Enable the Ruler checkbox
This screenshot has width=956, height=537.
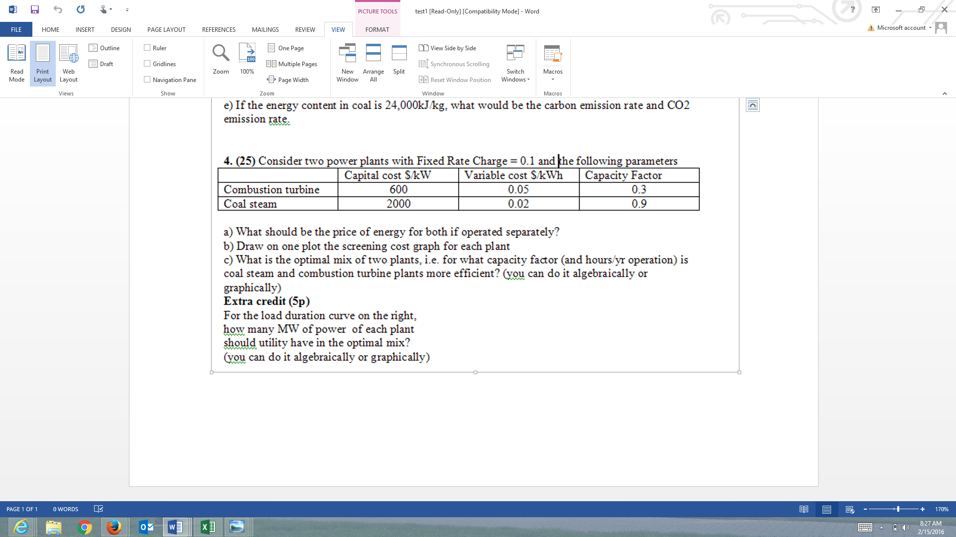click(x=147, y=48)
